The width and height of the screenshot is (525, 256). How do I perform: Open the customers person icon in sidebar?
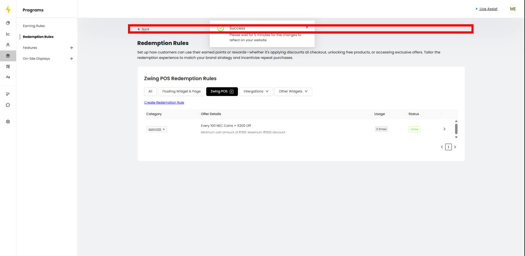pyautogui.click(x=8, y=45)
